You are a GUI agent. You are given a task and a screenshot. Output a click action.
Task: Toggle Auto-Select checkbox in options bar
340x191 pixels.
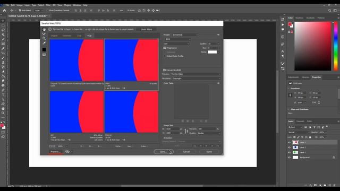click(20, 11)
